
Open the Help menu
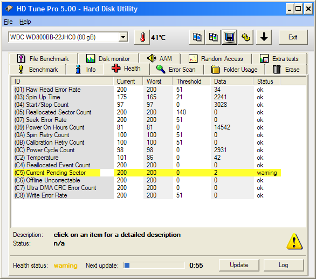tap(25, 22)
